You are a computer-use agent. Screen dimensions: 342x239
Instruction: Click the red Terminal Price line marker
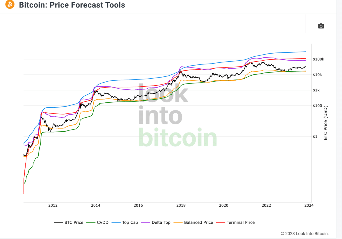pos(220,222)
